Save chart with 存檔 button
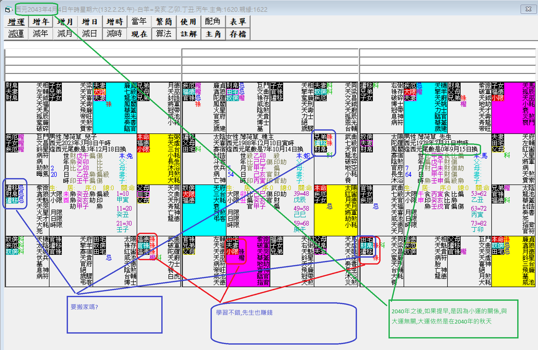 click(237, 34)
